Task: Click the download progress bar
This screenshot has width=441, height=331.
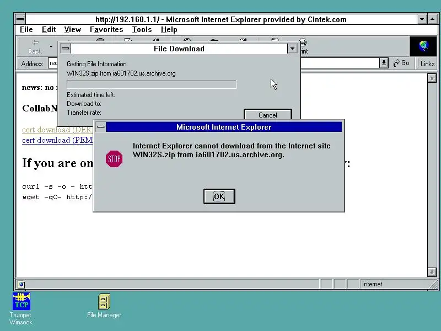Action: click(151, 84)
